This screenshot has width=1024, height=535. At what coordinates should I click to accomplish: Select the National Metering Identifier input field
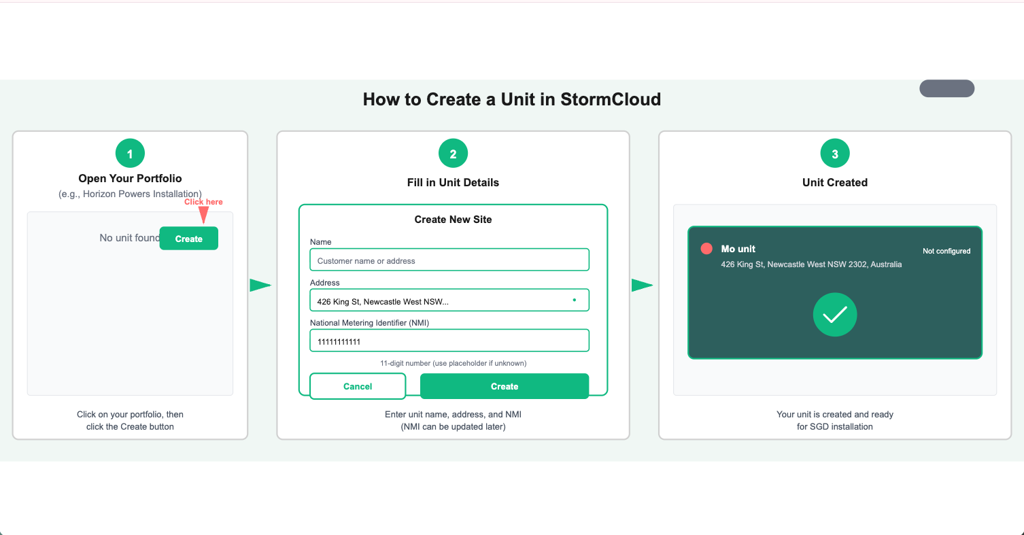(449, 341)
